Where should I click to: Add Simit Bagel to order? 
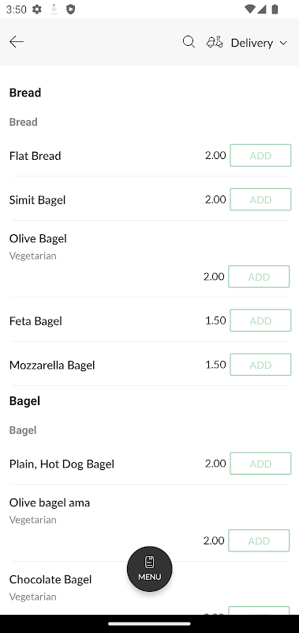tap(260, 199)
